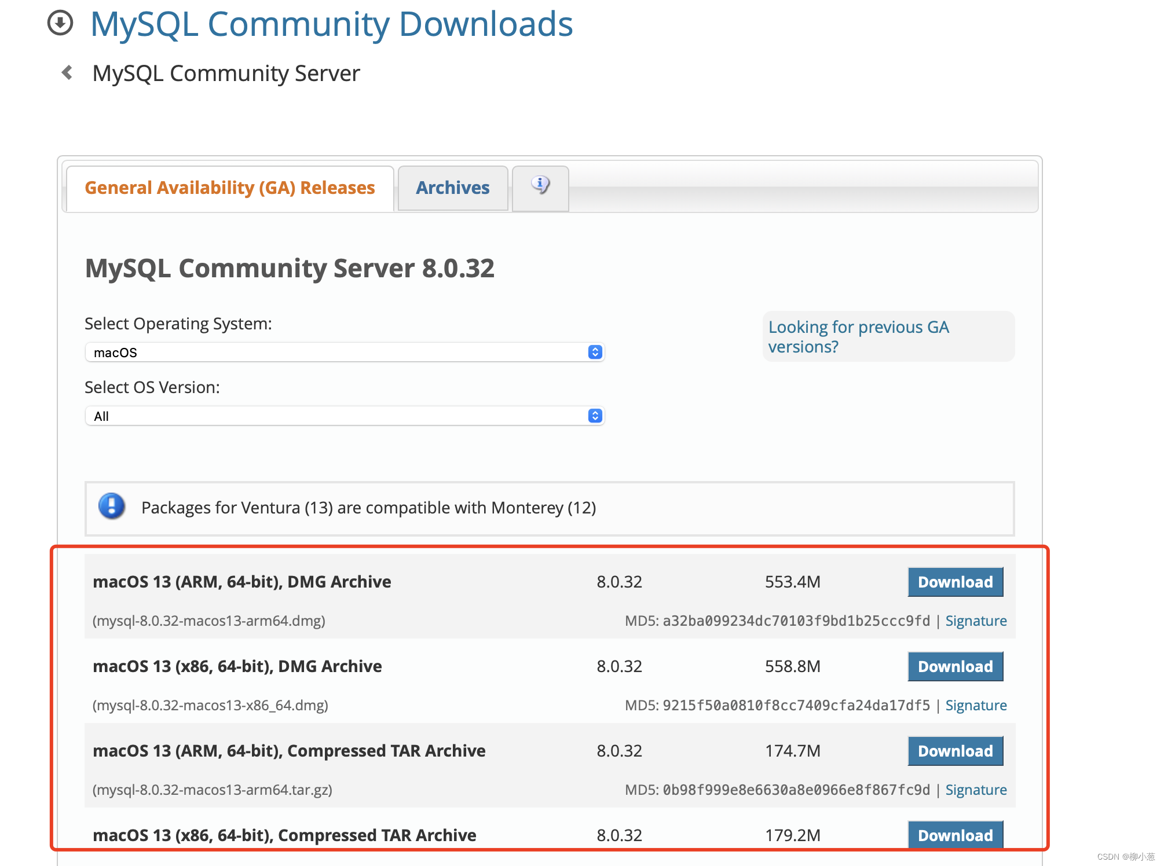Switch to the General Availability (GA) Releases tab

[x=230, y=188]
